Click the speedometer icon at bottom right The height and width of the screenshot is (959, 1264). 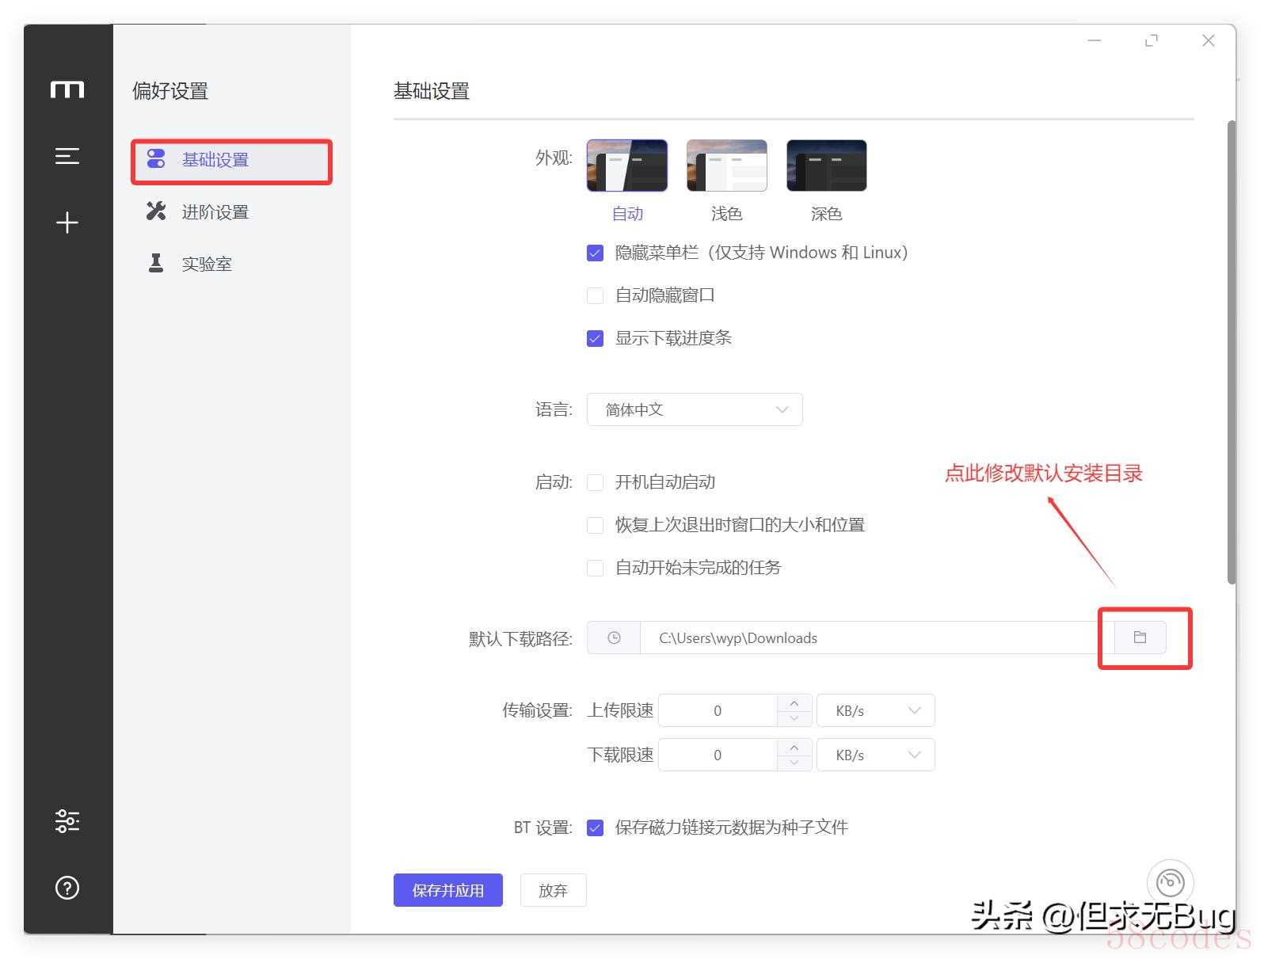pyautogui.click(x=1170, y=882)
